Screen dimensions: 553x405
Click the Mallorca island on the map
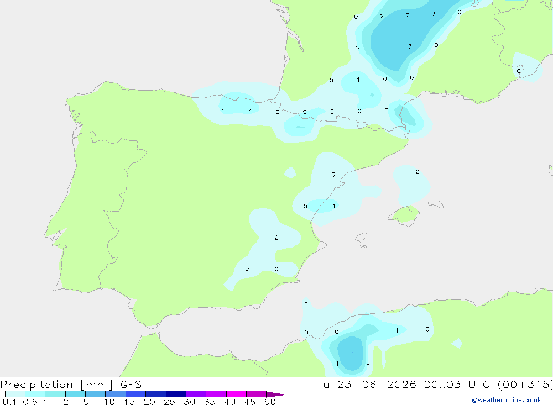tap(404, 215)
